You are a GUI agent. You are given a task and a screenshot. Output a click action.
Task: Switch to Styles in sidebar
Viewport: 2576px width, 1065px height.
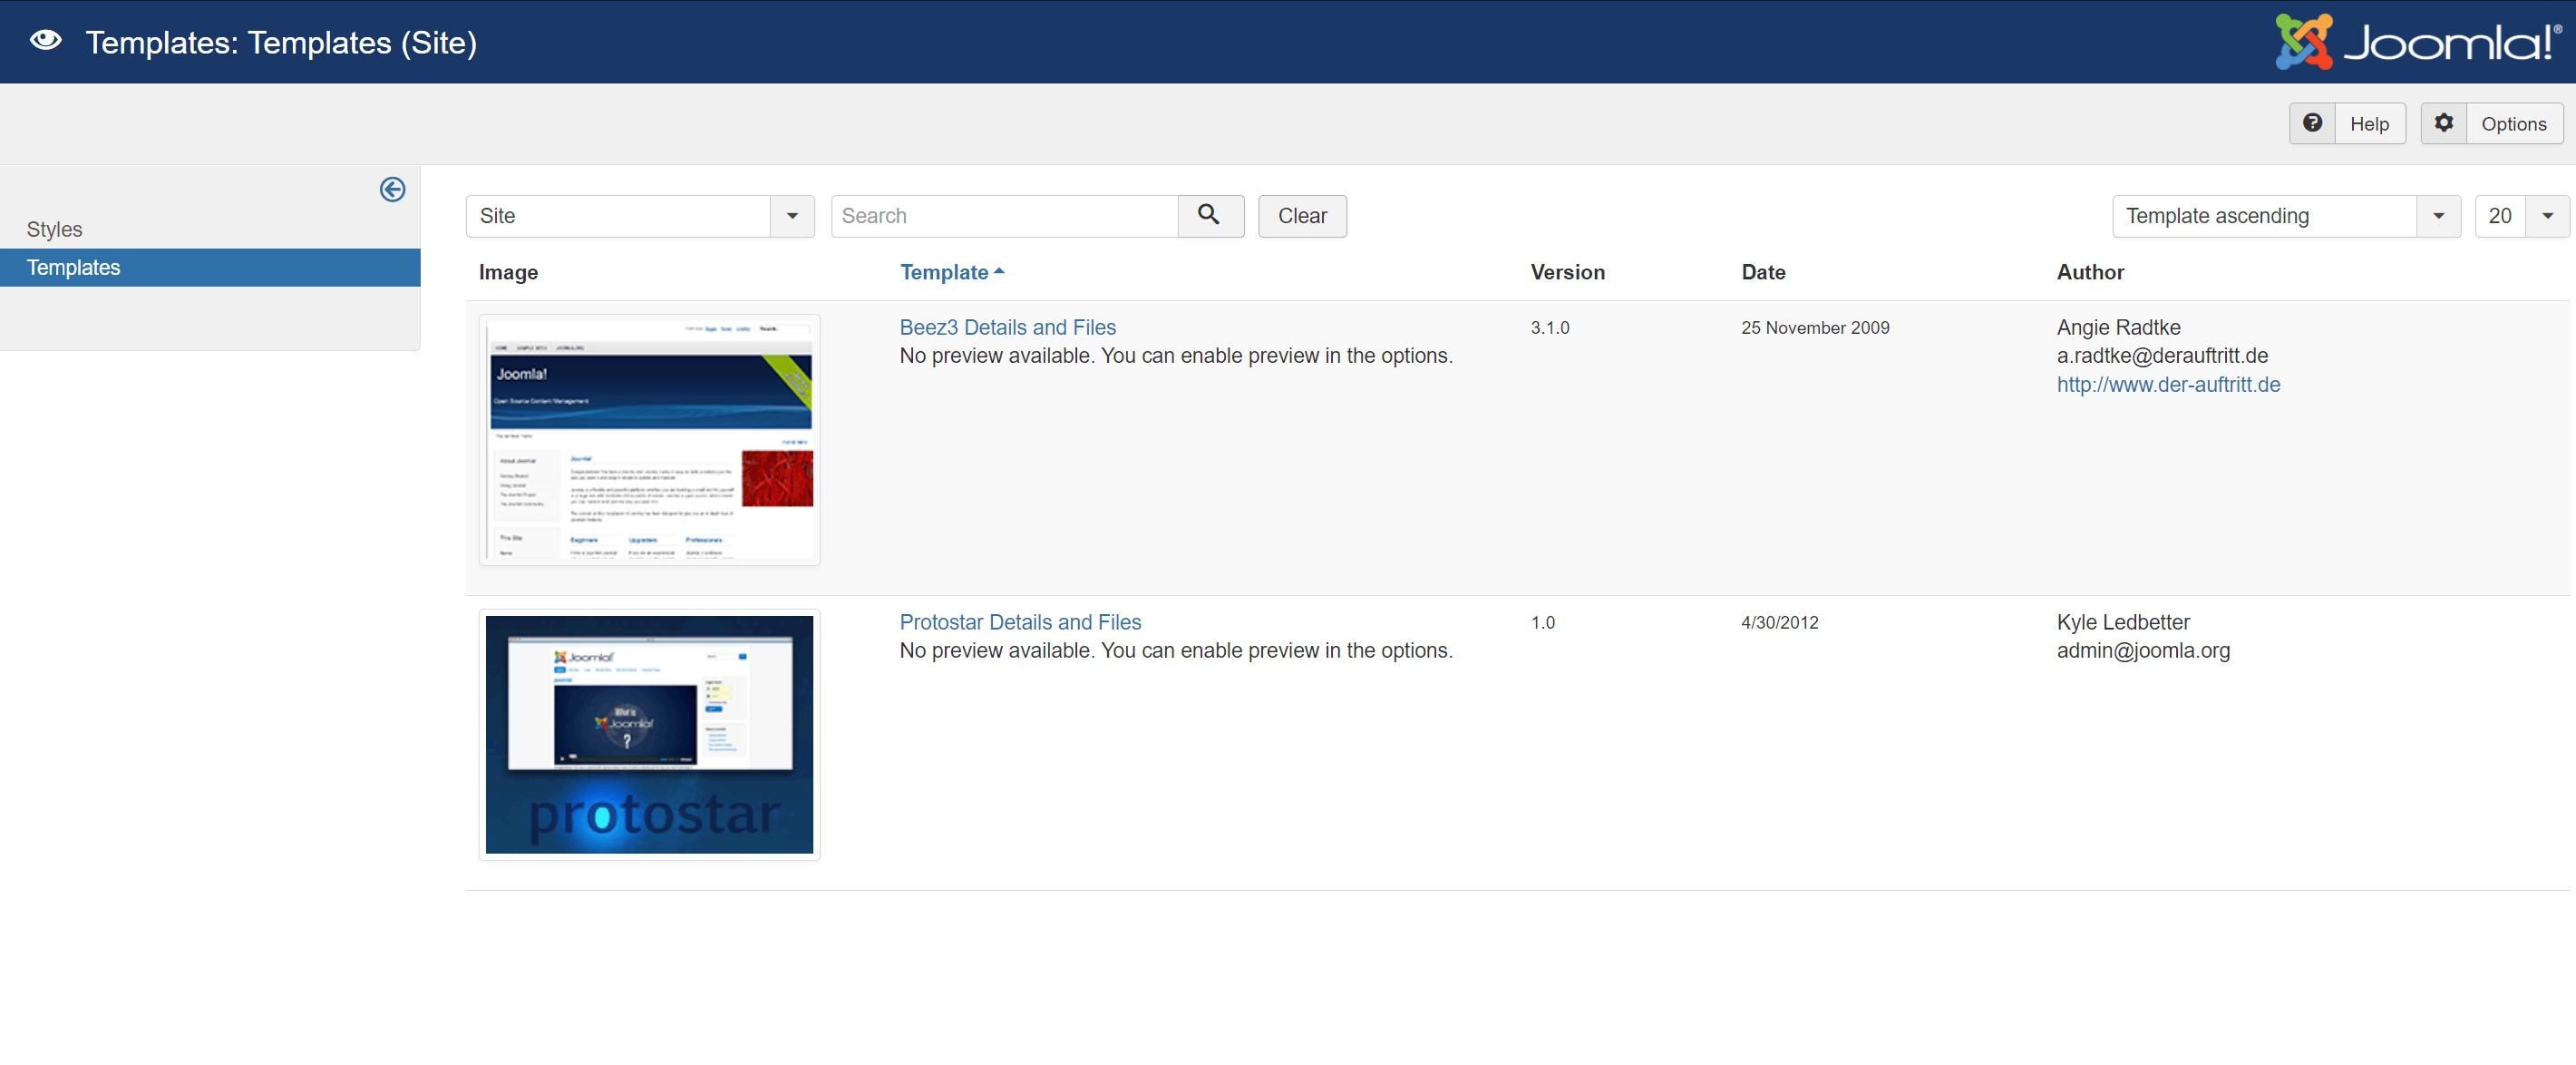click(55, 230)
